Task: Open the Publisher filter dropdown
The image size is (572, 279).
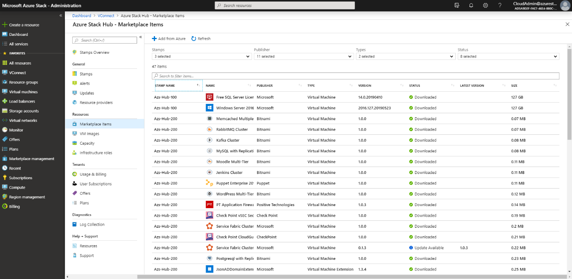Action: click(x=304, y=56)
